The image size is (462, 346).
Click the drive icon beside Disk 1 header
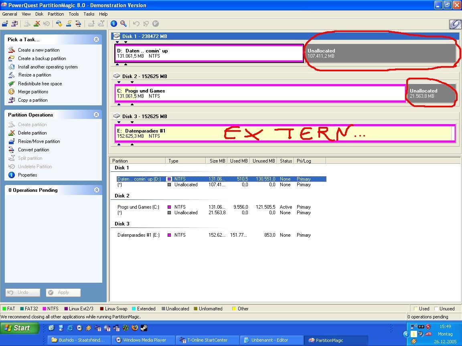tap(117, 36)
